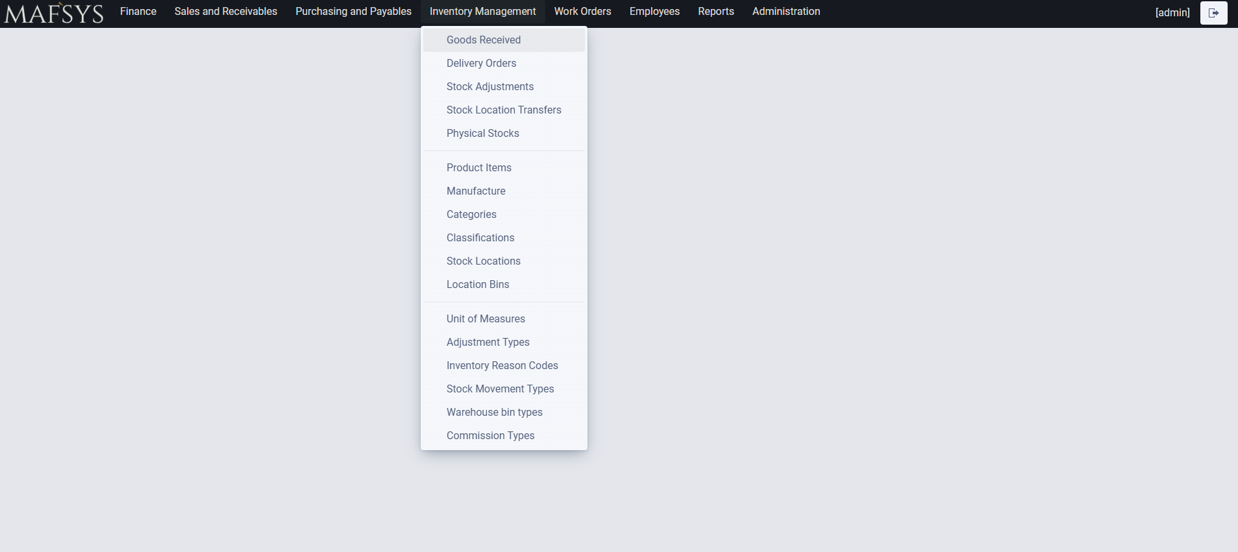Select Physical Stocks option

pyautogui.click(x=482, y=133)
